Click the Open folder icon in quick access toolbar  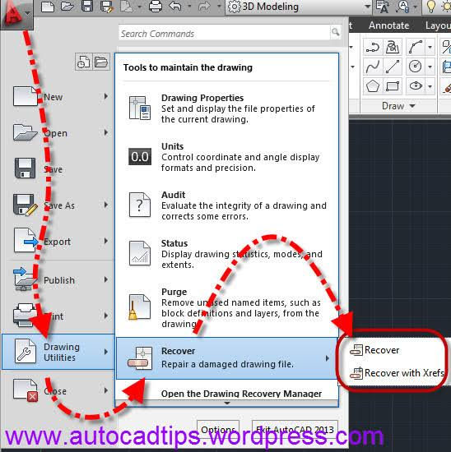[x=67, y=7]
